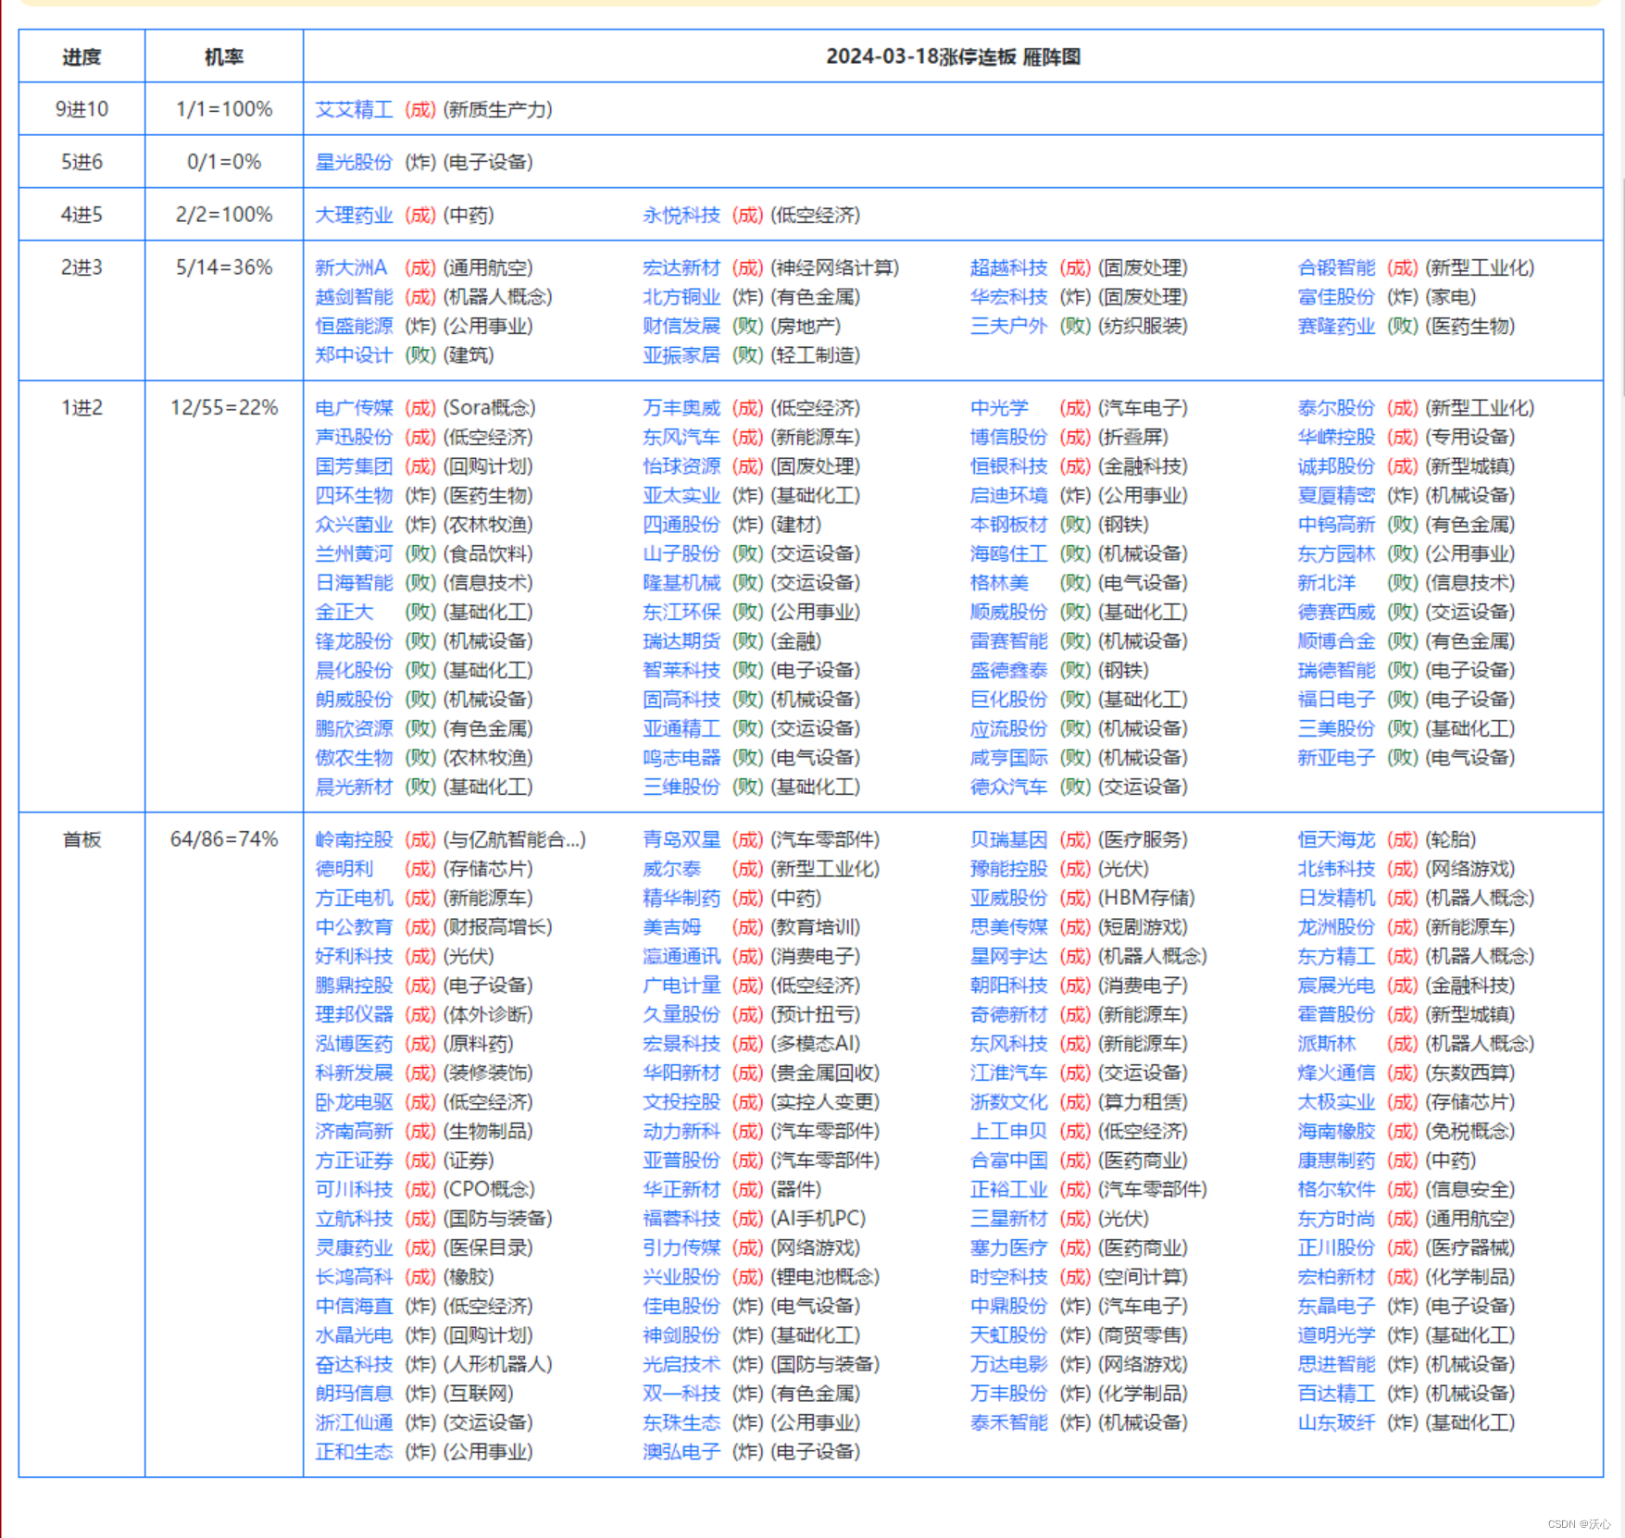The height and width of the screenshot is (1538, 1625).
Task: Click the 新亚电子 link
Action: (1337, 758)
